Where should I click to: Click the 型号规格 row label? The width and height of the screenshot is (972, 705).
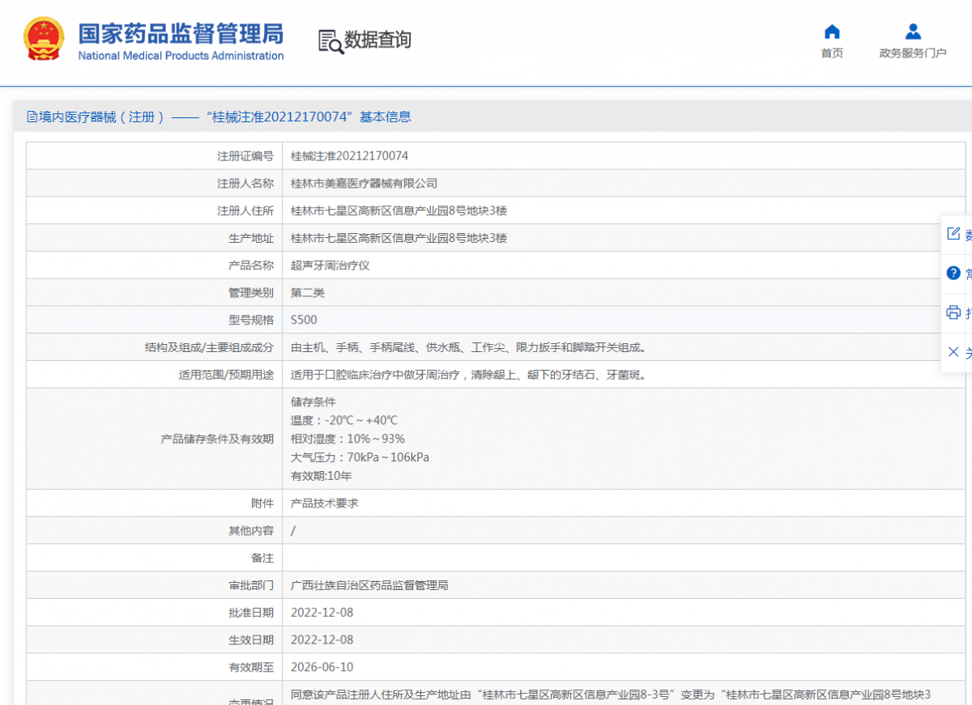pos(251,320)
